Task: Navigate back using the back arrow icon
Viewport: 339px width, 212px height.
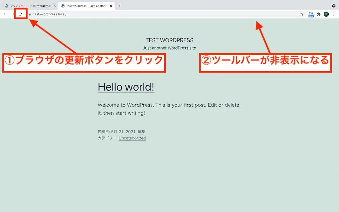Action: click(x=5, y=14)
